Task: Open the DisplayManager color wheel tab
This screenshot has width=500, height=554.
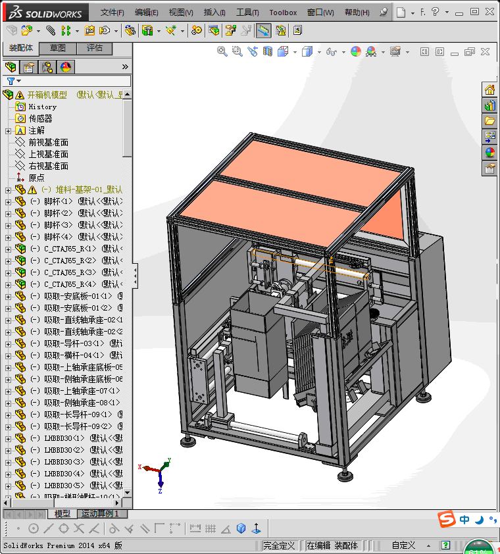Action: click(66, 67)
